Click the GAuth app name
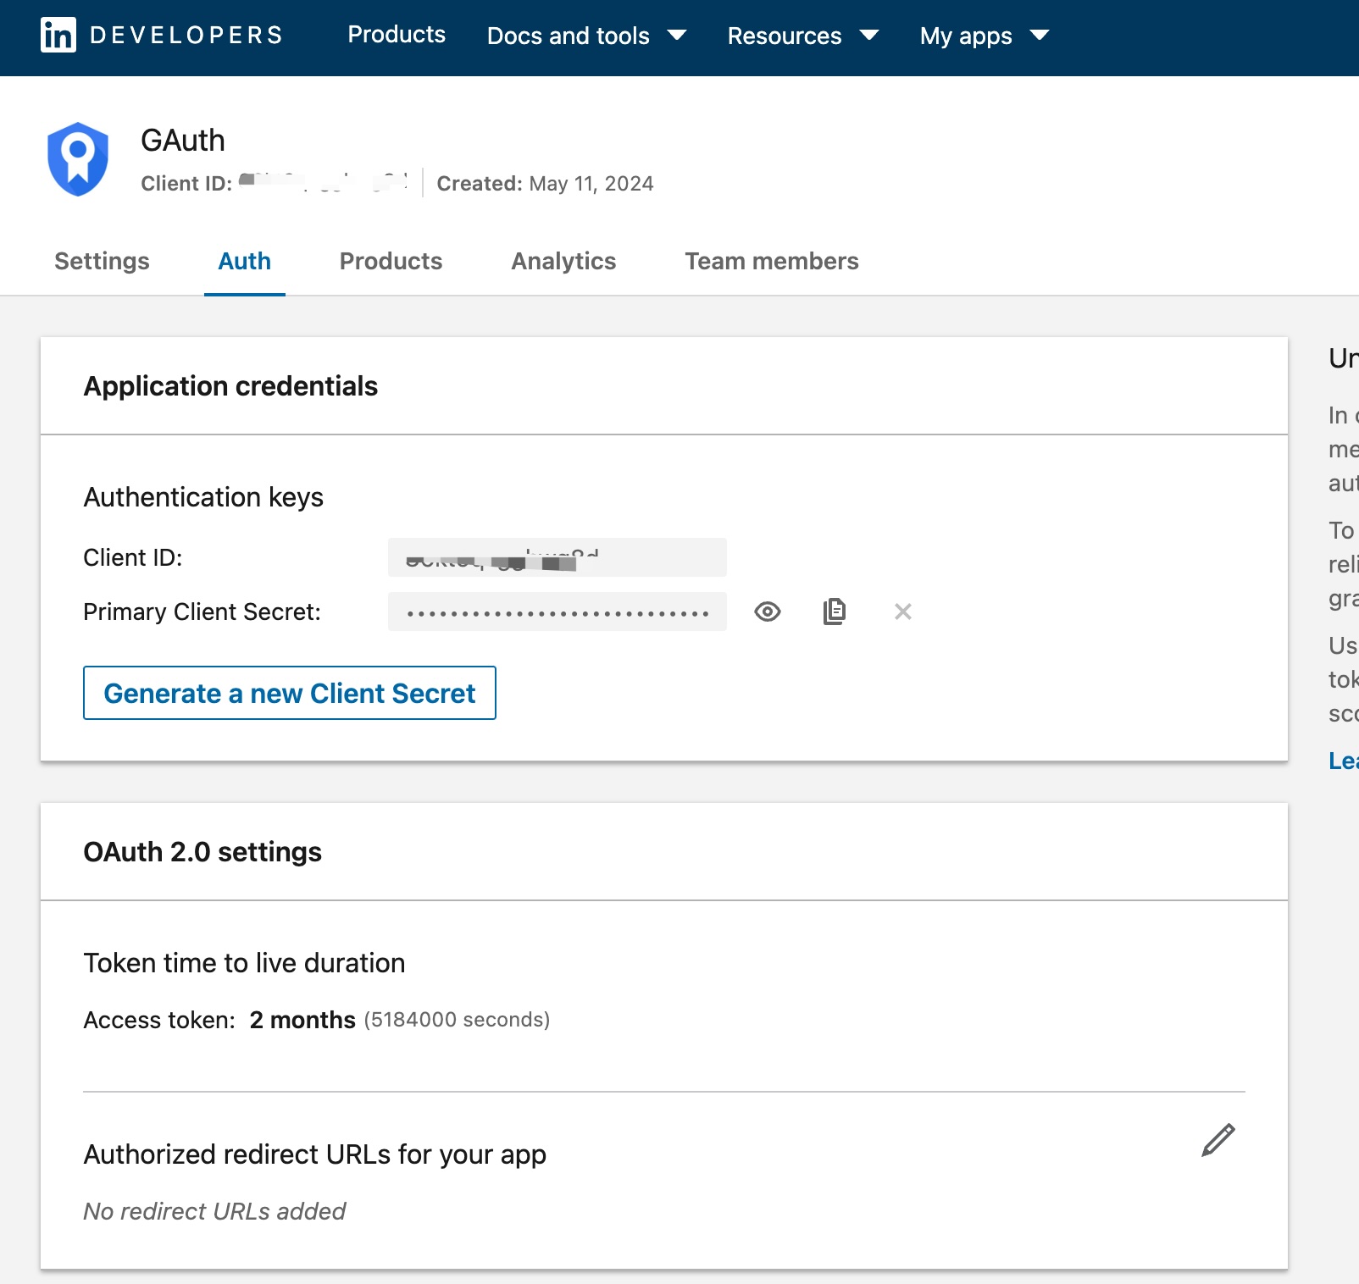This screenshot has height=1284, width=1359. 183,140
